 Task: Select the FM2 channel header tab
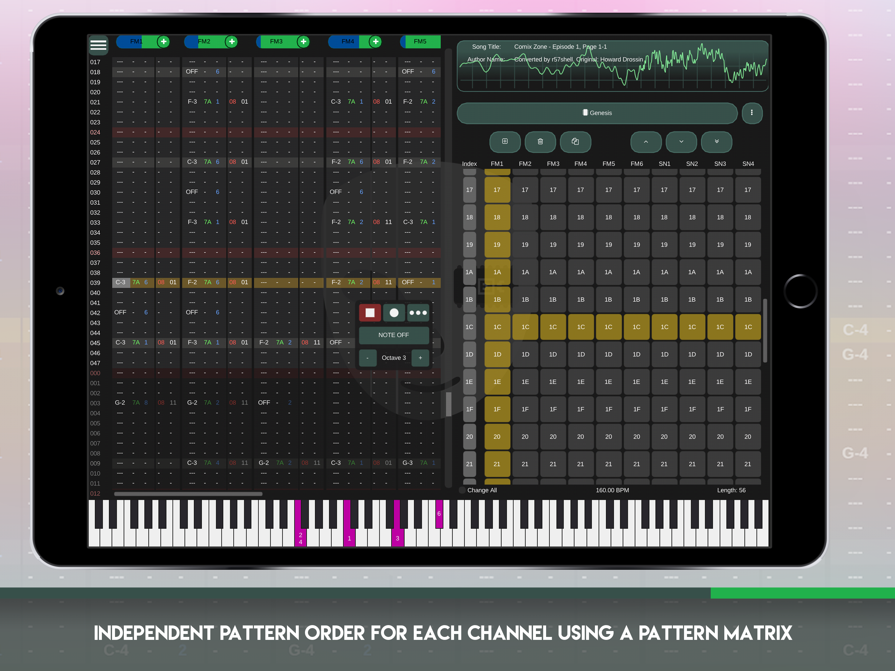click(204, 42)
